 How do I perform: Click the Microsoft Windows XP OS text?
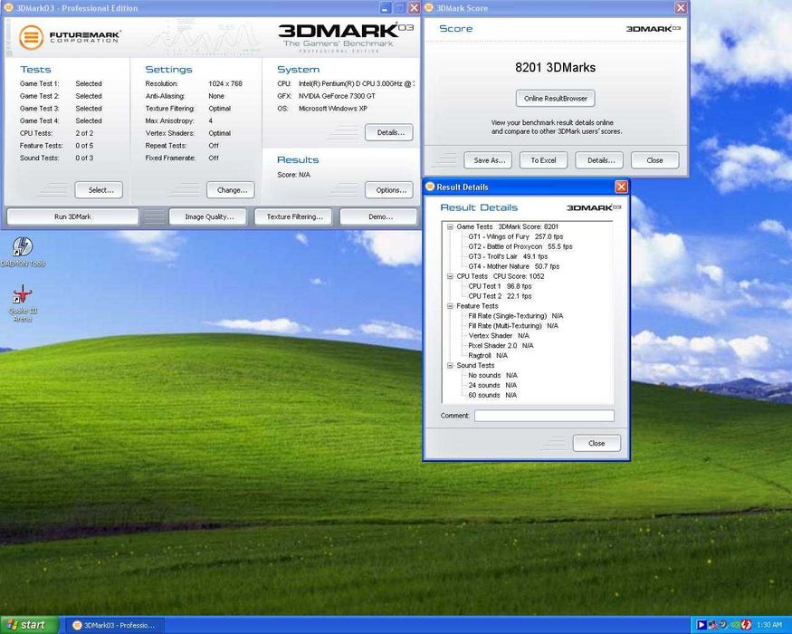click(x=333, y=109)
